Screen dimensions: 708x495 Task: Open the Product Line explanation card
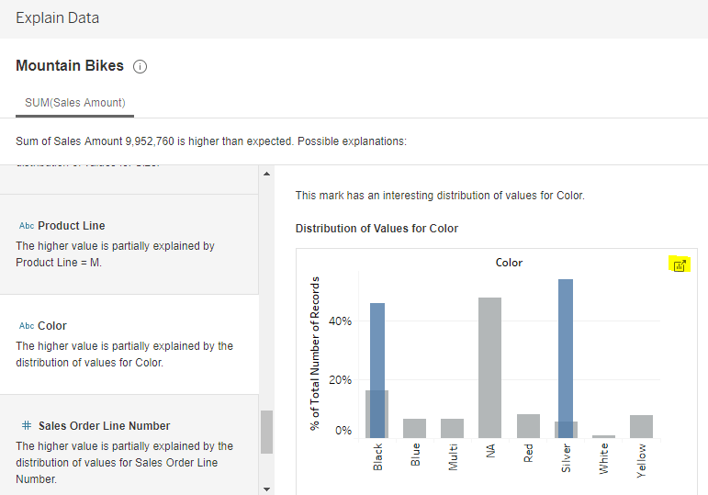pyautogui.click(x=129, y=244)
